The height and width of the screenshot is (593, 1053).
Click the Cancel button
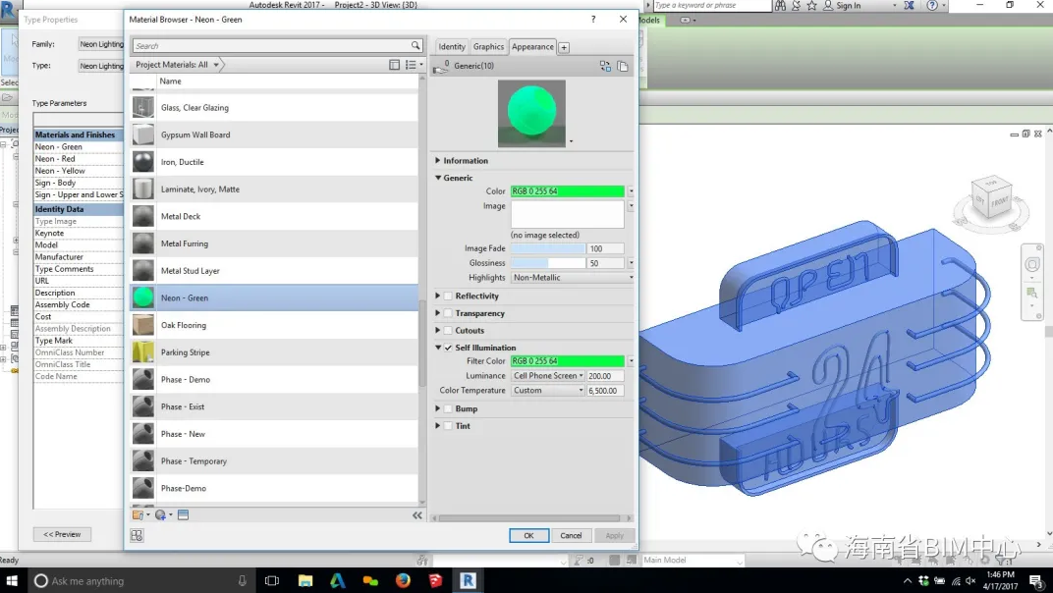pos(572,535)
